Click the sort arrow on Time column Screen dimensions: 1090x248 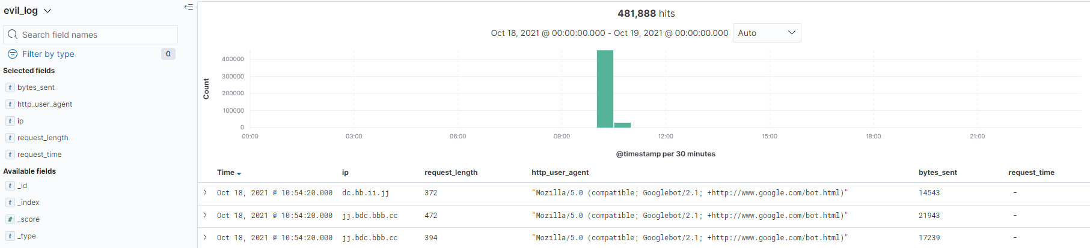pyautogui.click(x=239, y=174)
